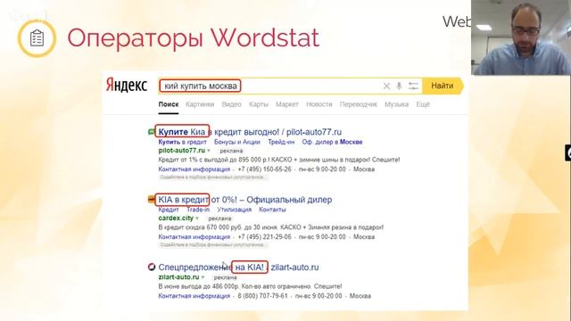The image size is (571, 321).
Task: Click favicon of pilot-auto77.ru result
Action: click(x=151, y=132)
